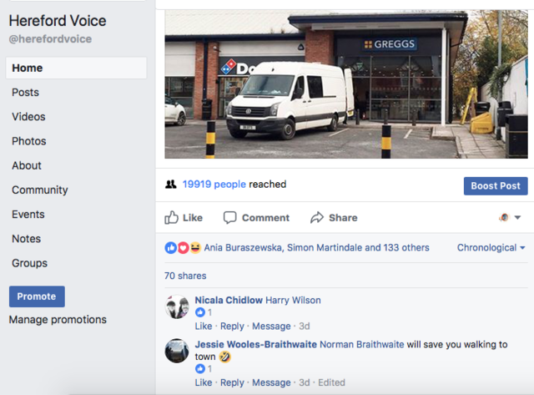
Task: Open the reaction emoji icons summary
Action: [x=183, y=248]
